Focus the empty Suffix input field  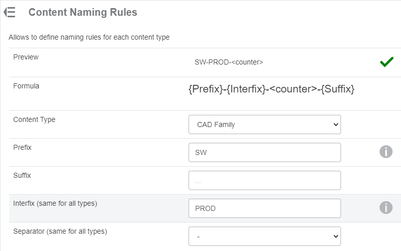(x=264, y=180)
